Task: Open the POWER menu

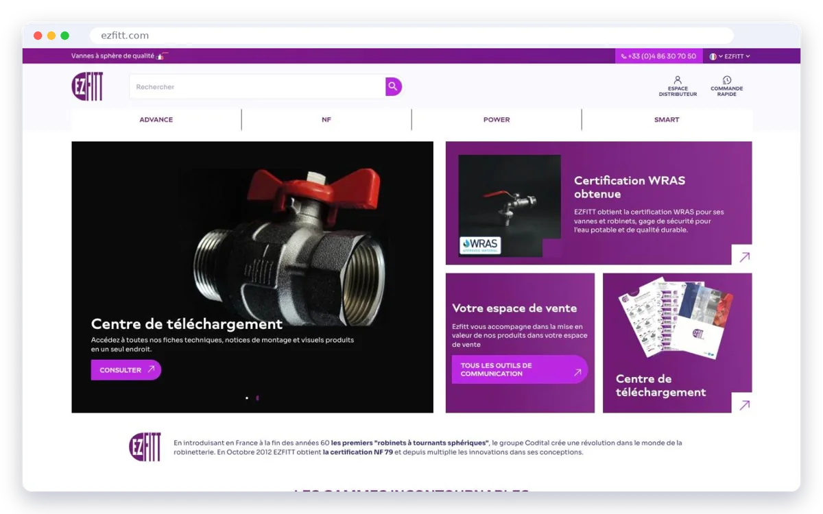Action: [x=497, y=120]
